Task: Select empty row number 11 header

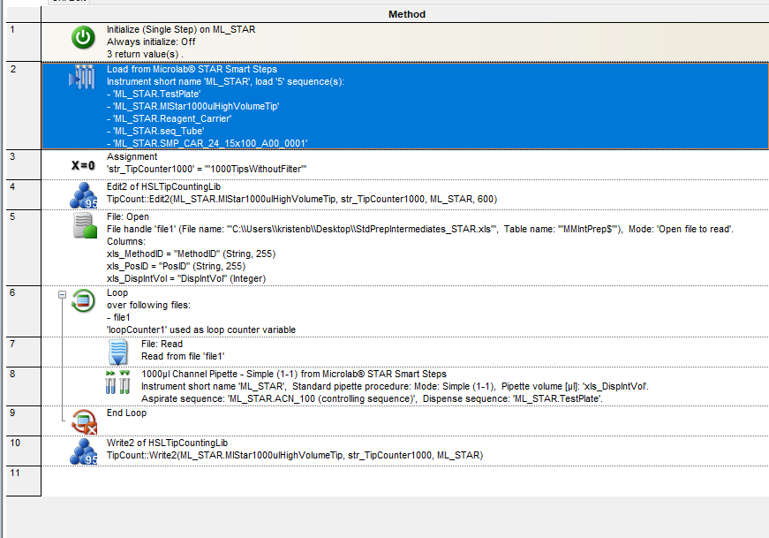Action: [x=24, y=481]
